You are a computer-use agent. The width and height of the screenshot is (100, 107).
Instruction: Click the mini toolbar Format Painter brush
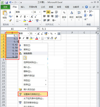point(55,38)
